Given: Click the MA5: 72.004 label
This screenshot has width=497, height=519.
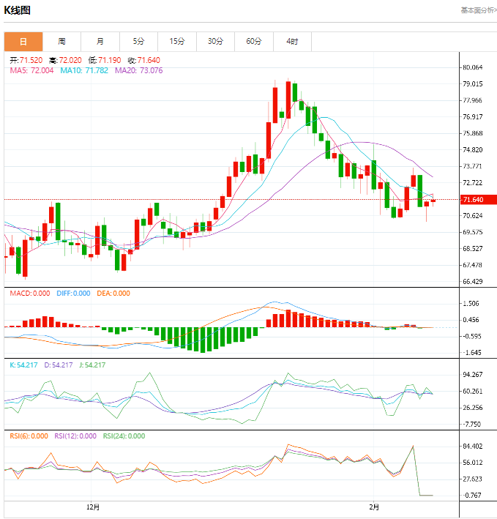Looking at the screenshot, I should (x=31, y=70).
